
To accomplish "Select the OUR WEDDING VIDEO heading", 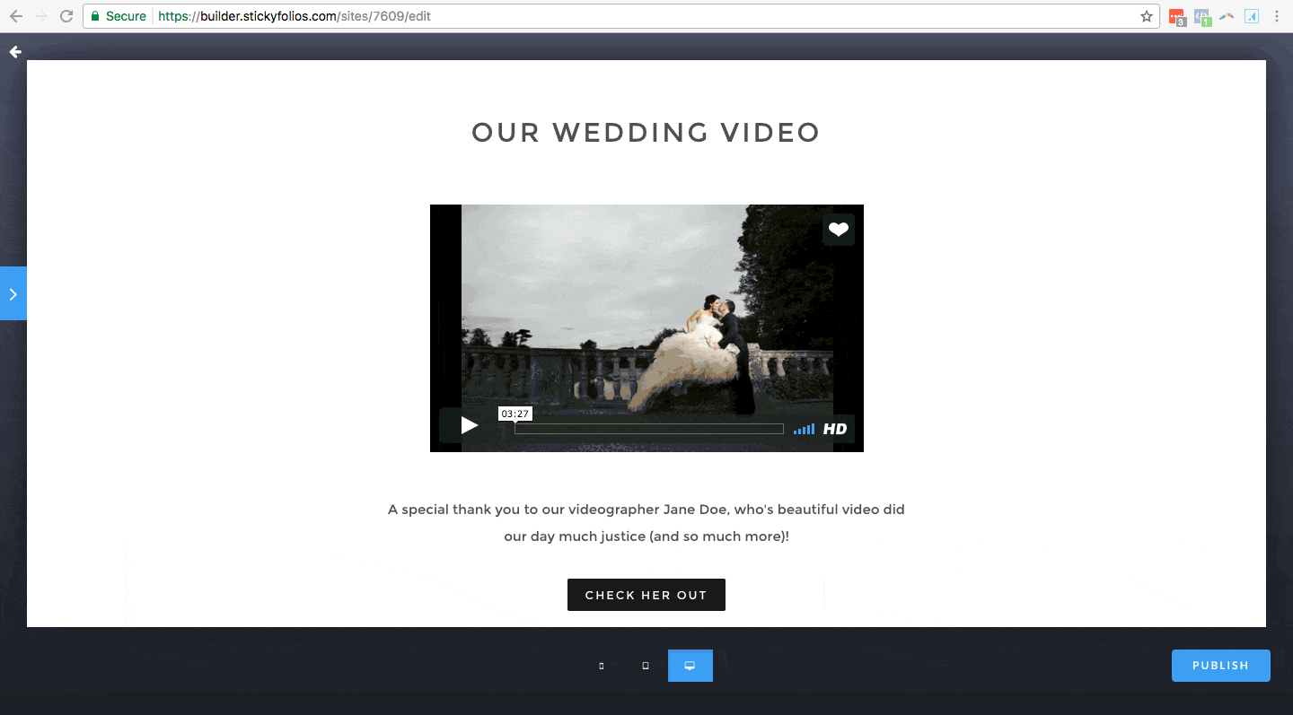I will point(646,133).
